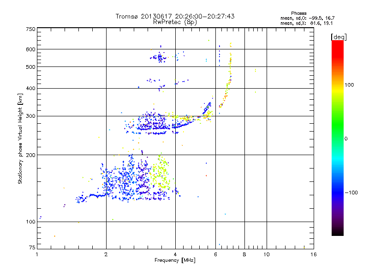Click the y-axis tick label '400'
369x277 pixels.
click(30, 88)
